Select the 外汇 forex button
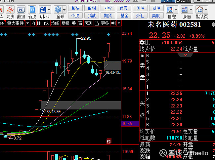This screenshot has width=215, height=160. tap(140, 16)
